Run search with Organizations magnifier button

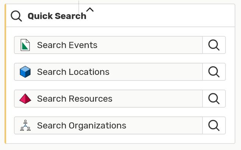coord(214,125)
